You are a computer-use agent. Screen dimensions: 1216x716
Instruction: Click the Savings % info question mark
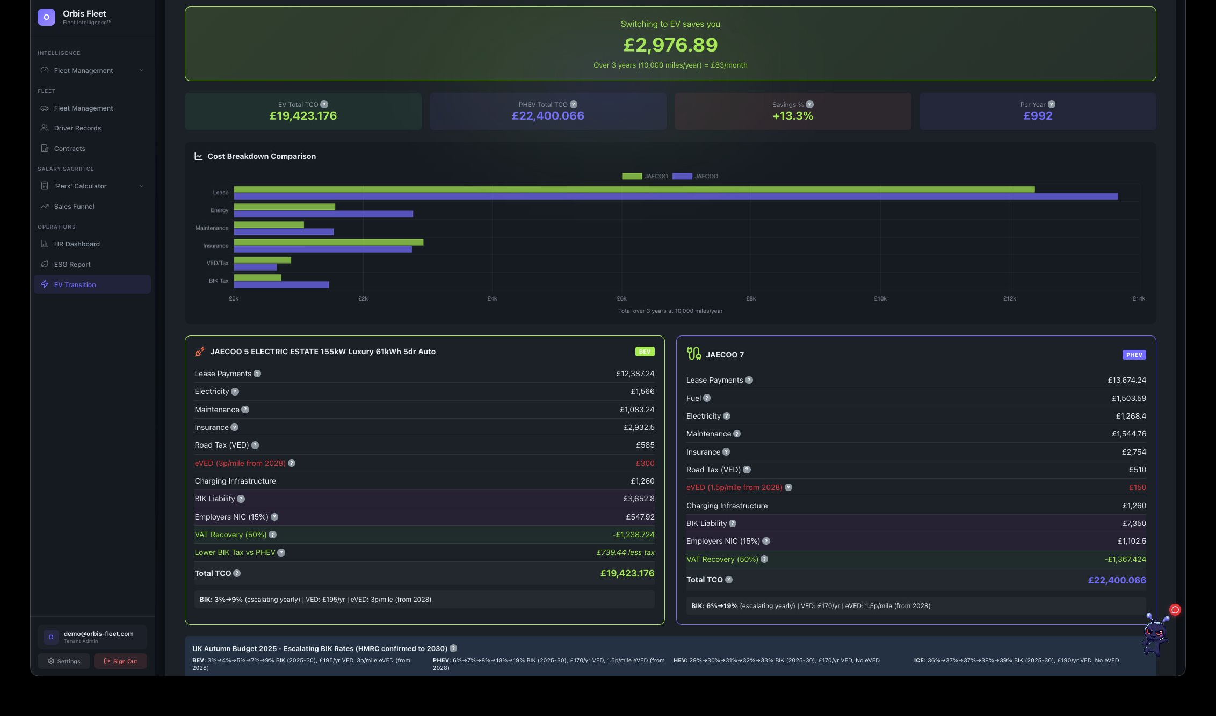(x=809, y=105)
